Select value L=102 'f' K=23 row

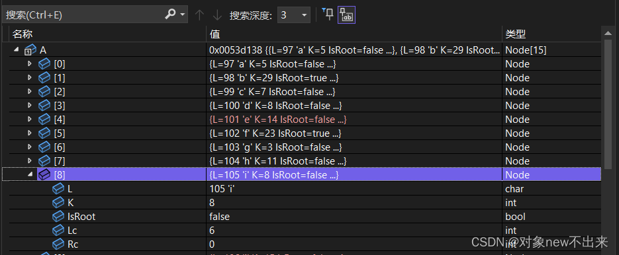pyautogui.click(x=275, y=133)
